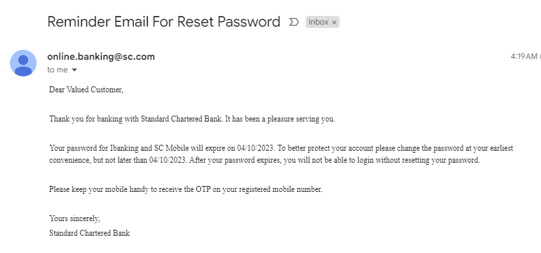Image resolution: width=541 pixels, height=253 pixels.
Task: Open the sender's profile avatar
Action: click(x=23, y=63)
